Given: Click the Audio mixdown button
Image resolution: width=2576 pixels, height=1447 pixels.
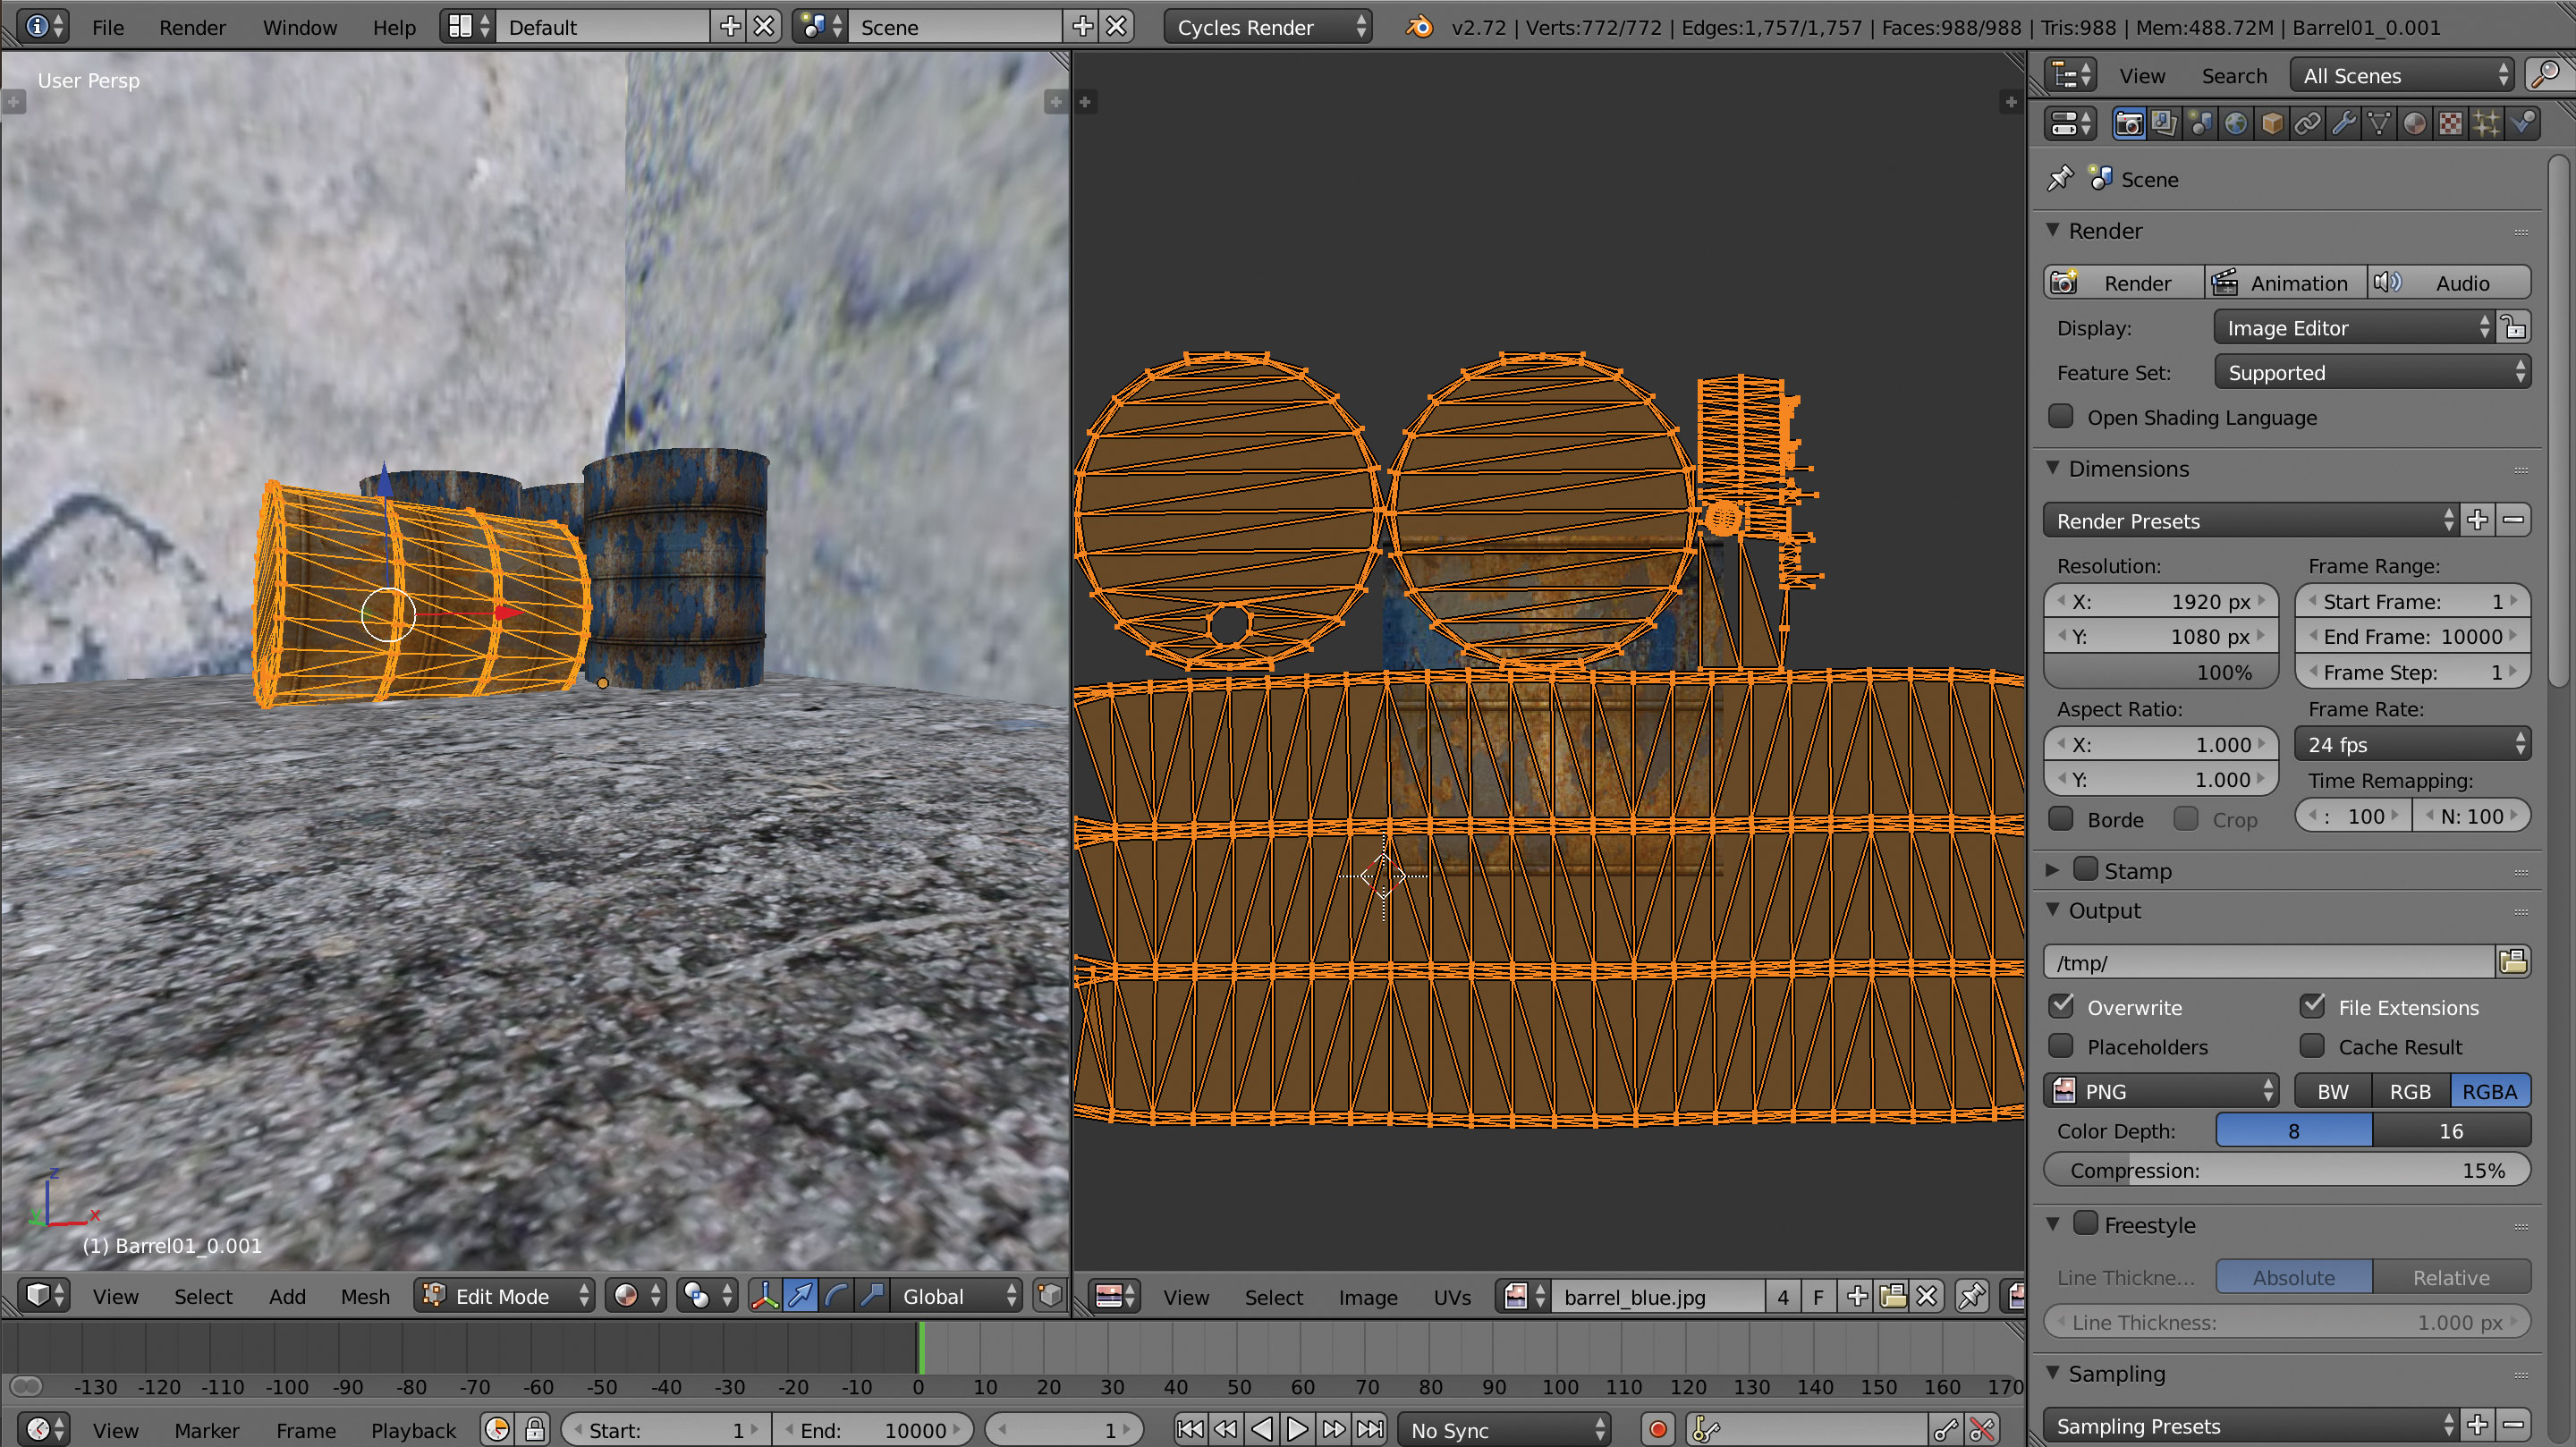Looking at the screenshot, I should pos(2449,283).
